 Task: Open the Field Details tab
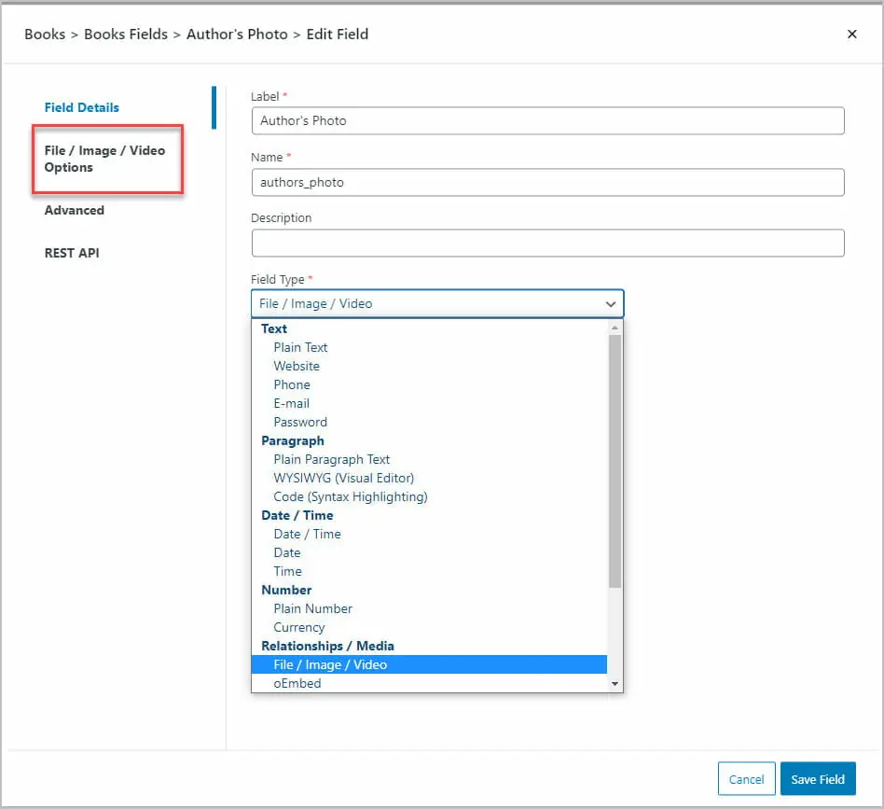click(82, 107)
